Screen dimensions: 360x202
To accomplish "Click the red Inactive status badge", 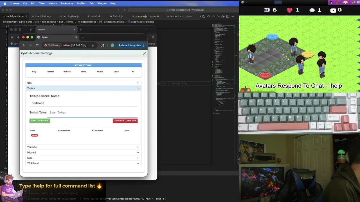I will tap(34, 135).
